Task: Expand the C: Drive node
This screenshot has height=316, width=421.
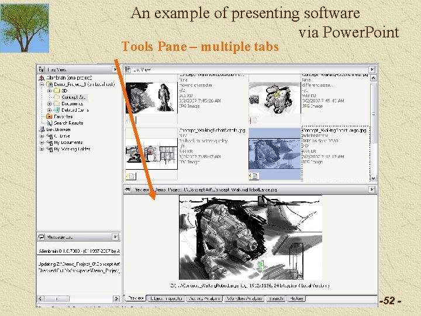Action: point(42,136)
